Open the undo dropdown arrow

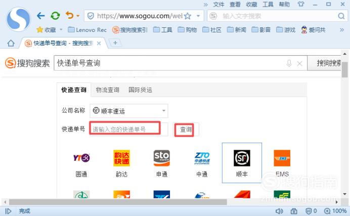pyautogui.click(x=78, y=16)
